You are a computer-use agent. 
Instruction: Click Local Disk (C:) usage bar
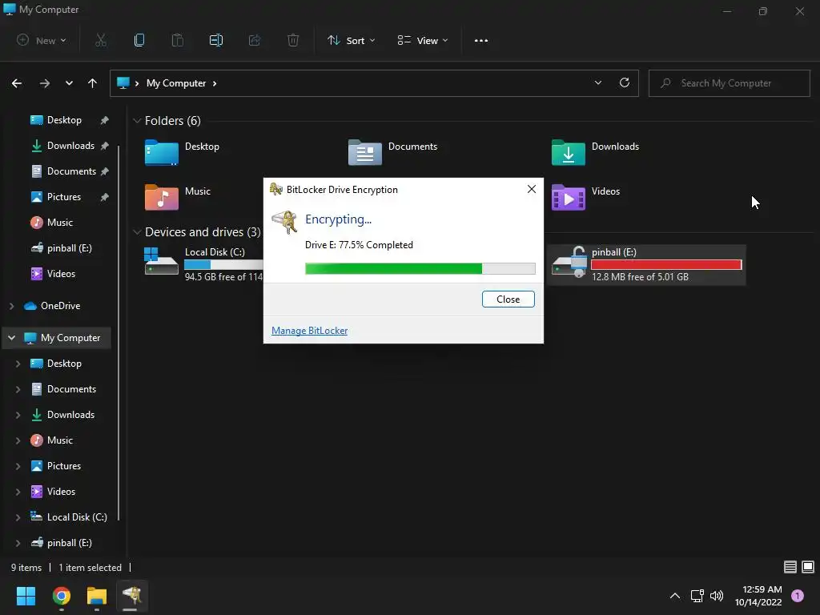point(223,264)
